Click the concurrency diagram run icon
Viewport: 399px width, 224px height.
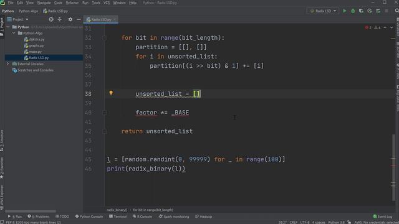point(378,11)
